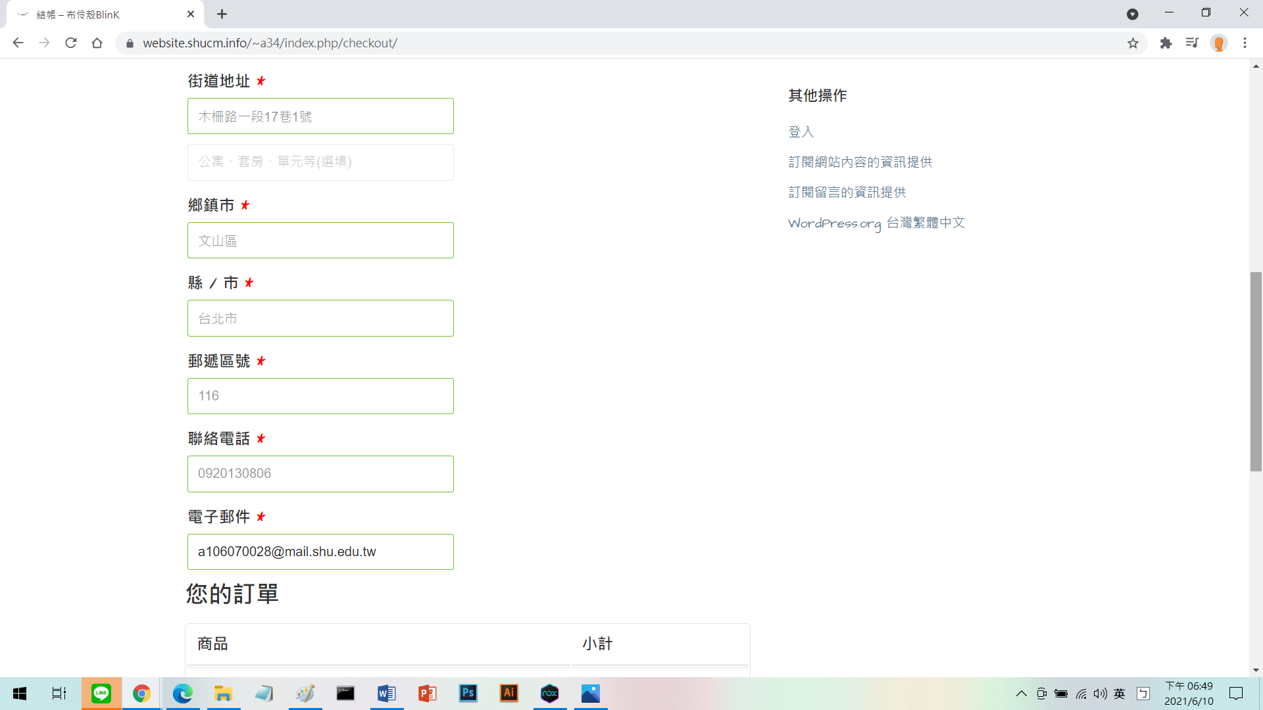Toggle the input language 英 indicator
Screen dimensions: 1263x710
1120,694
